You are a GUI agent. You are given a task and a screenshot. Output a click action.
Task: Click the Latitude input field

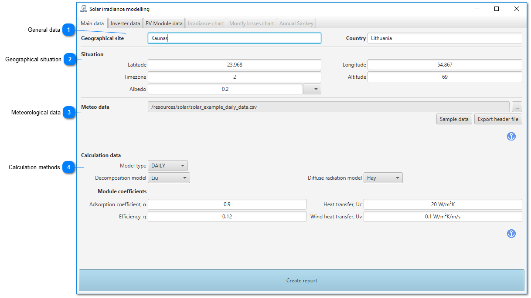tap(235, 65)
